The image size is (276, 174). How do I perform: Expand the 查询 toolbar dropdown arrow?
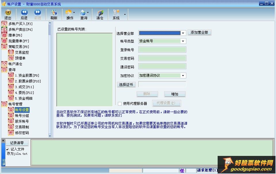(x=88, y=12)
